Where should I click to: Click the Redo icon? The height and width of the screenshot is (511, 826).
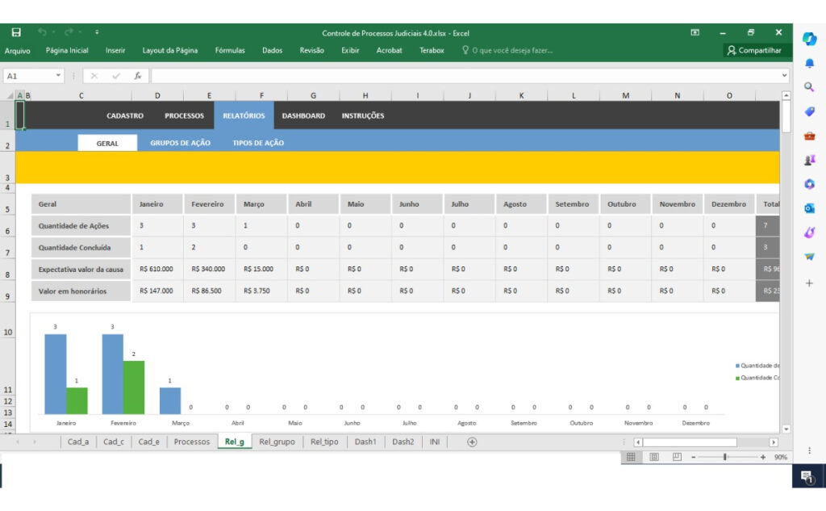pos(69,32)
